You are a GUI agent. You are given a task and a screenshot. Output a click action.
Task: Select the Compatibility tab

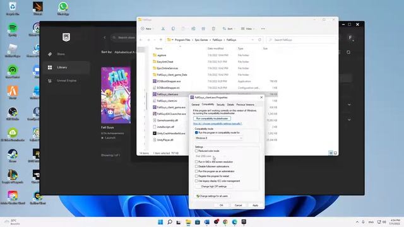click(208, 104)
